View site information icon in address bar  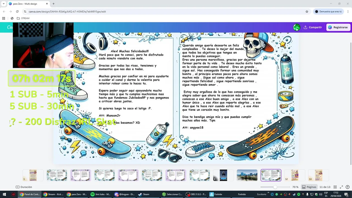point(25,12)
